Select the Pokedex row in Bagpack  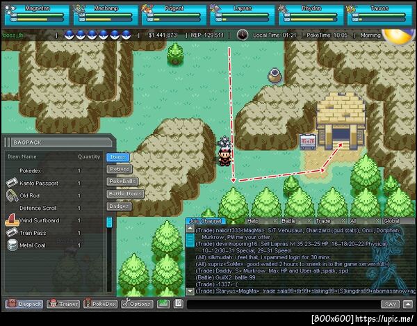coord(54,171)
